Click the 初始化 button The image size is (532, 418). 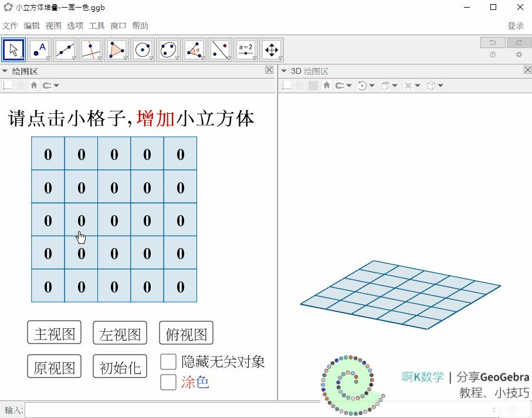pyautogui.click(x=120, y=366)
